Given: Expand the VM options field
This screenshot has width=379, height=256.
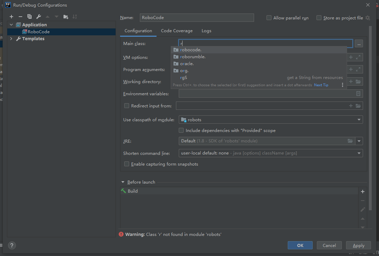Looking at the screenshot, I should 358,57.
